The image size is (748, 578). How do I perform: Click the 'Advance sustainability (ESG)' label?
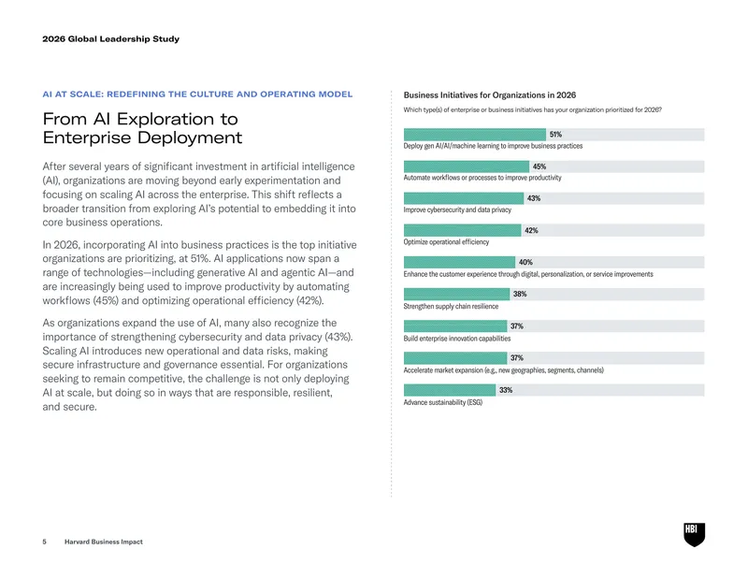point(442,402)
